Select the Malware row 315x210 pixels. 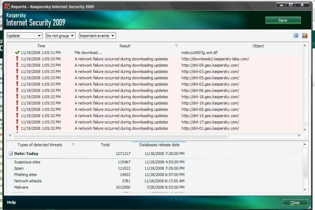(154, 187)
